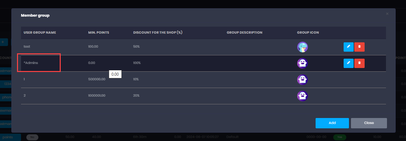Image resolution: width=406 pixels, height=141 pixels.
Task: Toggle the "No" pill behind the dialog
Action: 32,137
